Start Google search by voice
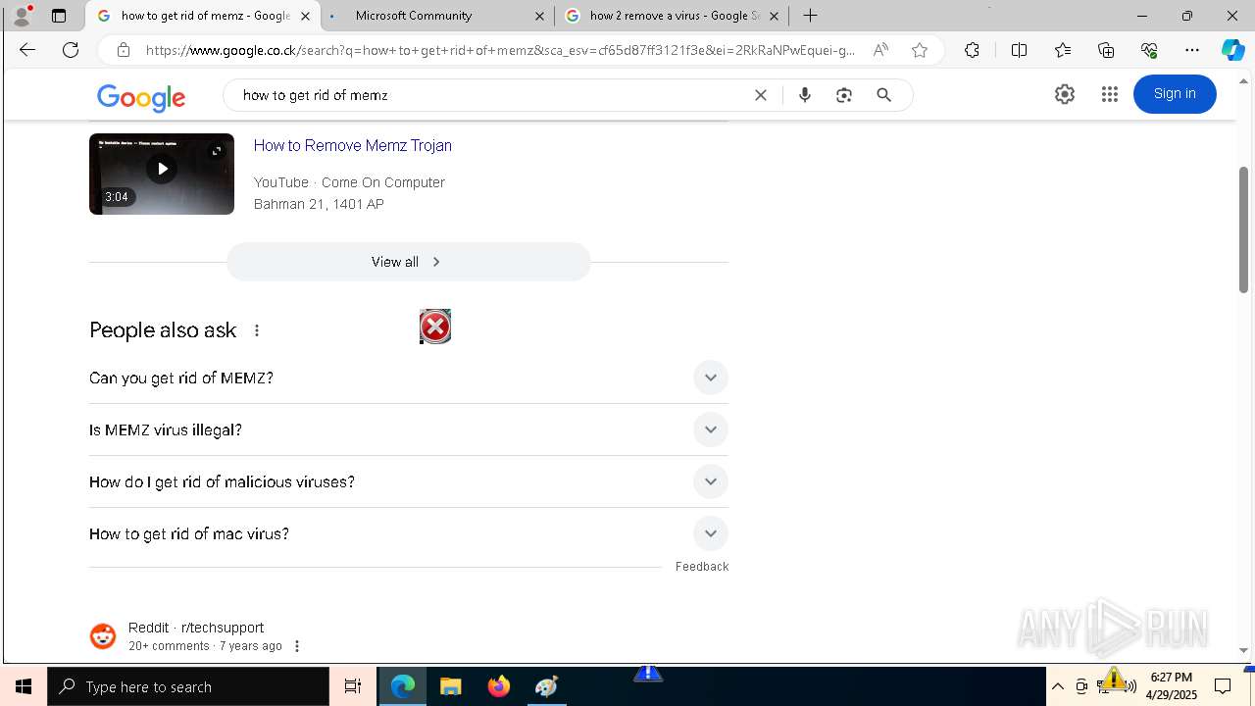Image resolution: width=1255 pixels, height=706 pixels. tap(805, 95)
